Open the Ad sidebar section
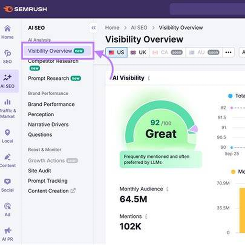This screenshot has height=245, width=245. 7,210
